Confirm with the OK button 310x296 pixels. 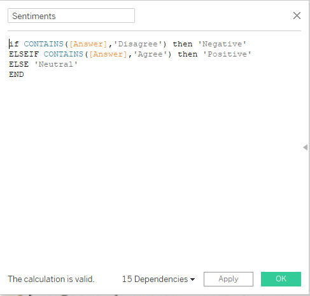(281, 279)
